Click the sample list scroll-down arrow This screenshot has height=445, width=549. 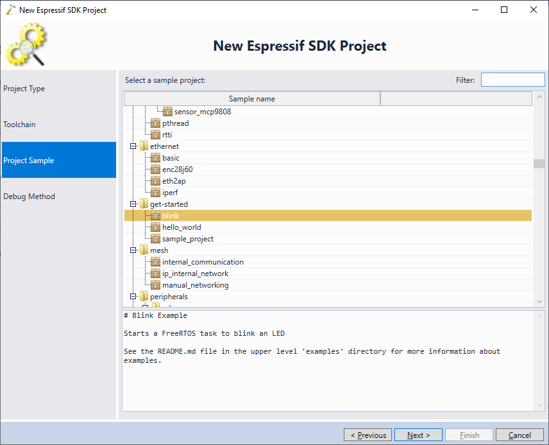pyautogui.click(x=539, y=302)
